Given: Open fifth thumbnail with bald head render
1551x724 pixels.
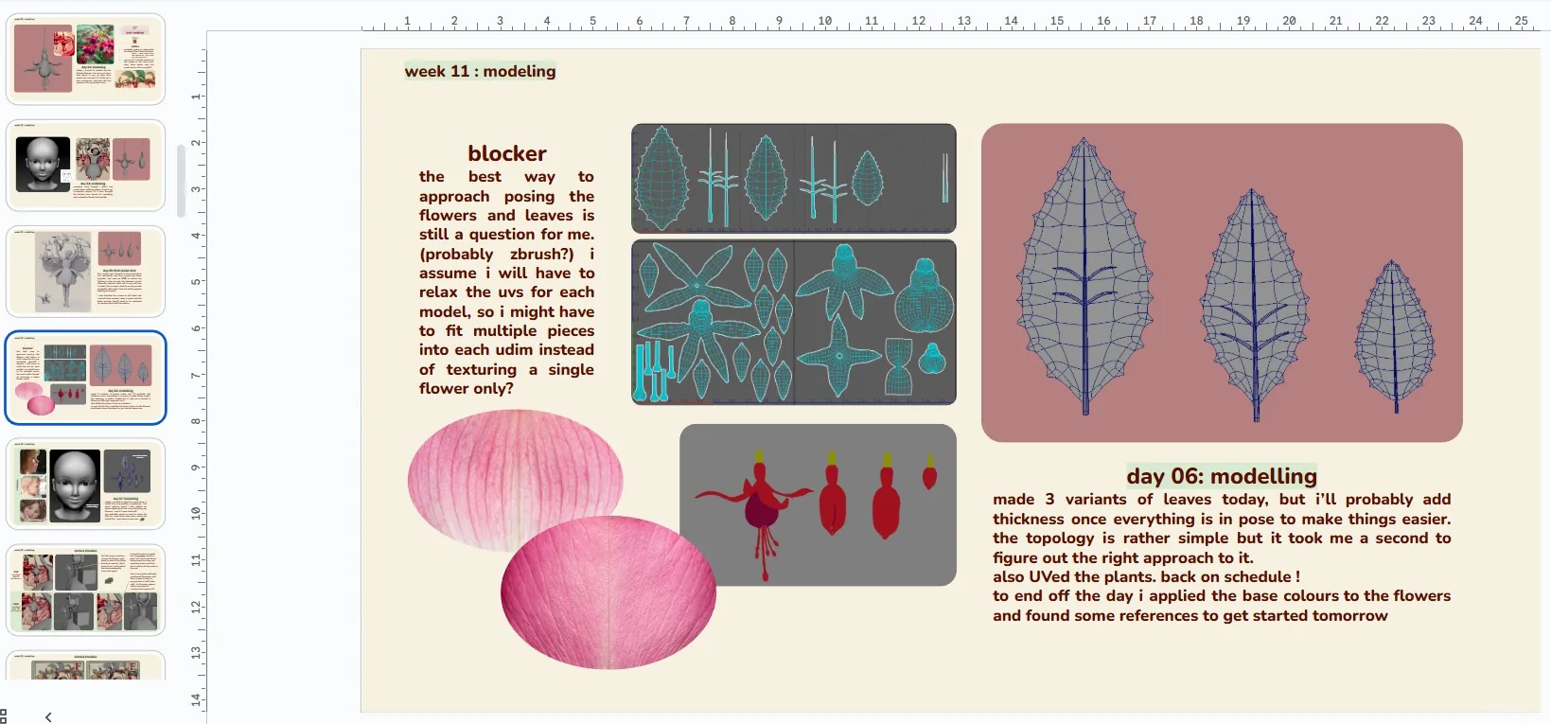Looking at the screenshot, I should [x=85, y=484].
